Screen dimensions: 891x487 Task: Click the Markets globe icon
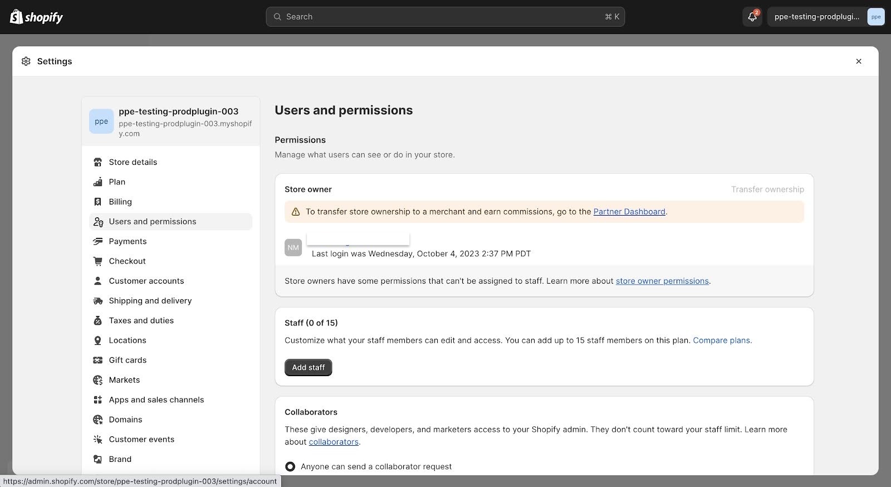[98, 380]
